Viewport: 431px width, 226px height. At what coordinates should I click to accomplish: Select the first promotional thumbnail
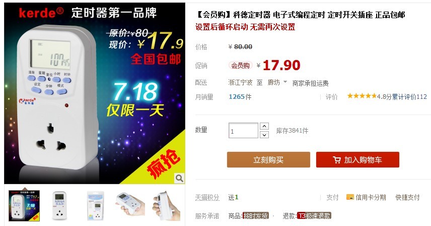[24, 206]
